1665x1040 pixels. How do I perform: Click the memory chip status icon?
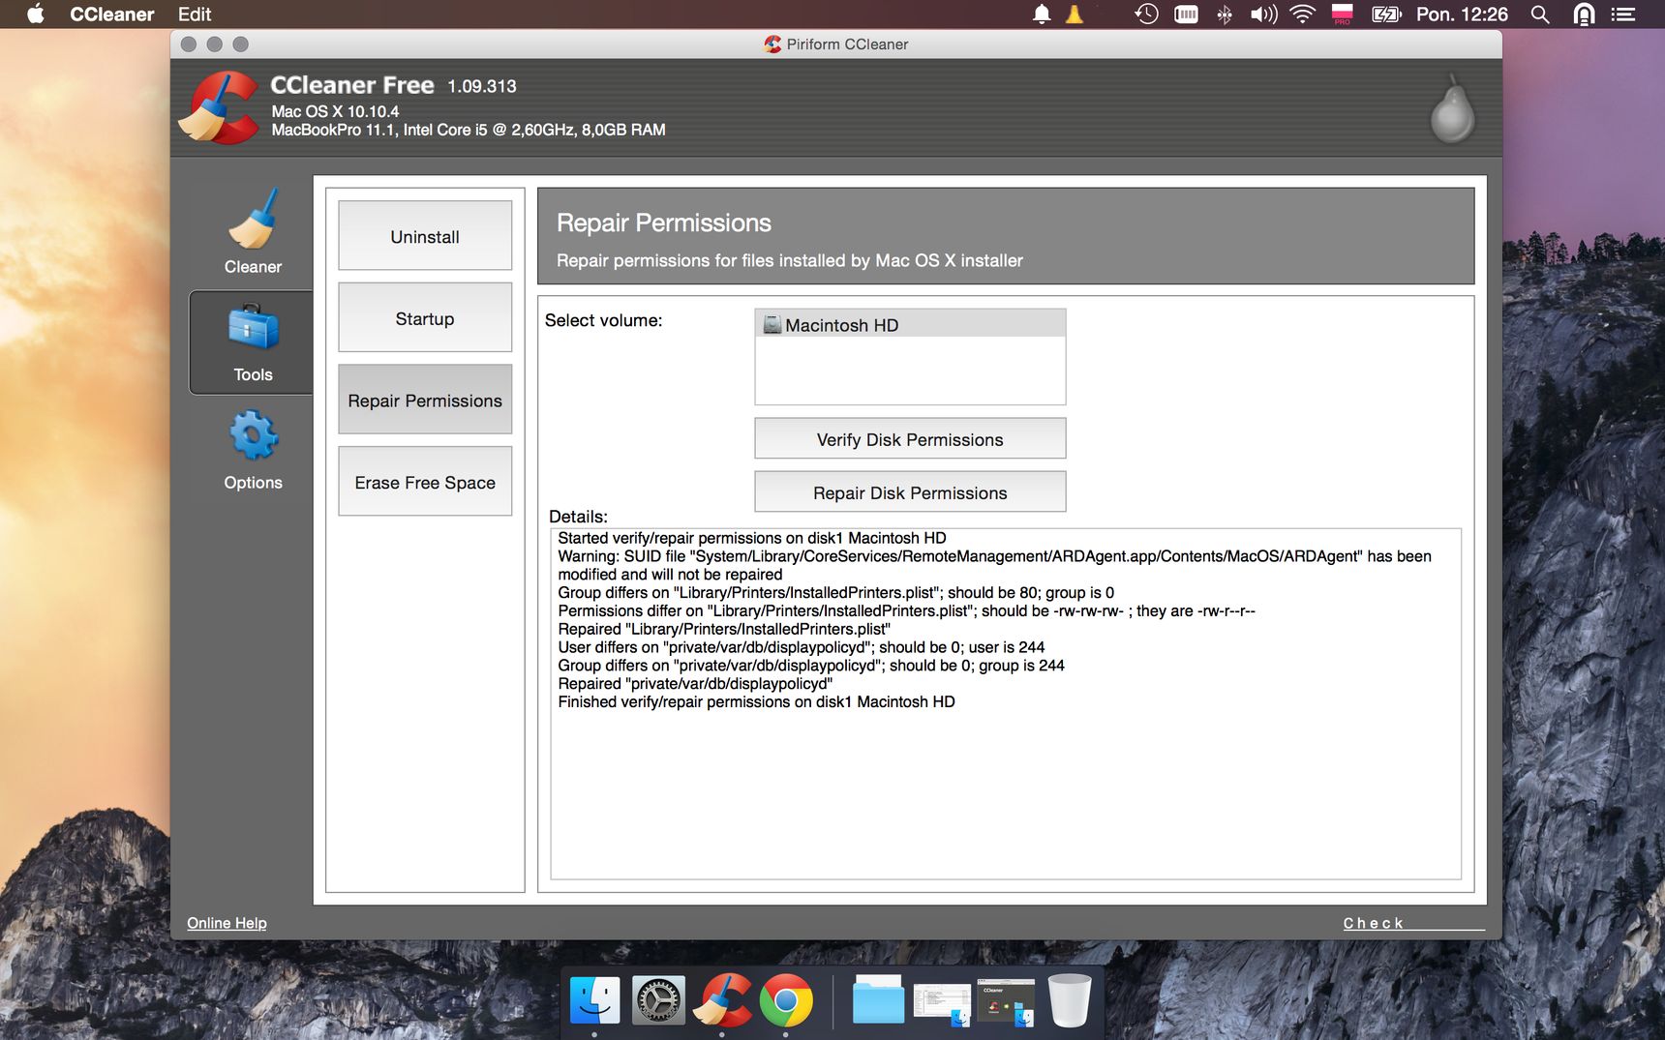(x=1186, y=14)
